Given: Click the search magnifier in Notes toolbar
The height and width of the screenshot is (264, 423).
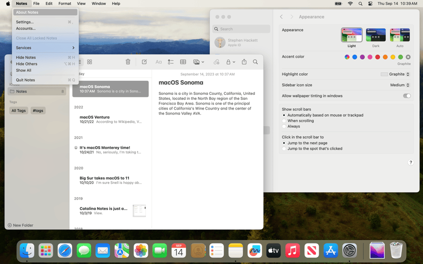Looking at the screenshot, I should point(255,62).
